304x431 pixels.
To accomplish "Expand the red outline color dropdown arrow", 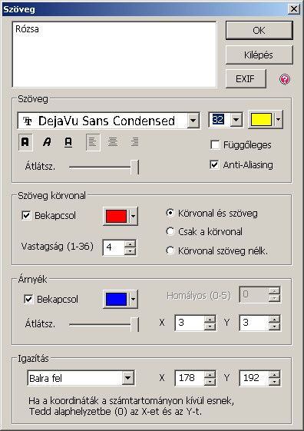I will pos(133,216).
